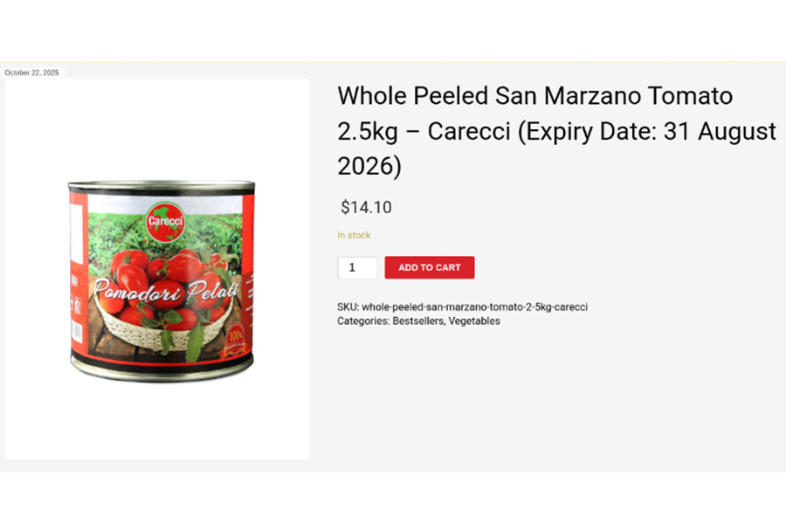The width and height of the screenshot is (786, 524).
Task: Click the "Categories:" label
Action: (363, 321)
